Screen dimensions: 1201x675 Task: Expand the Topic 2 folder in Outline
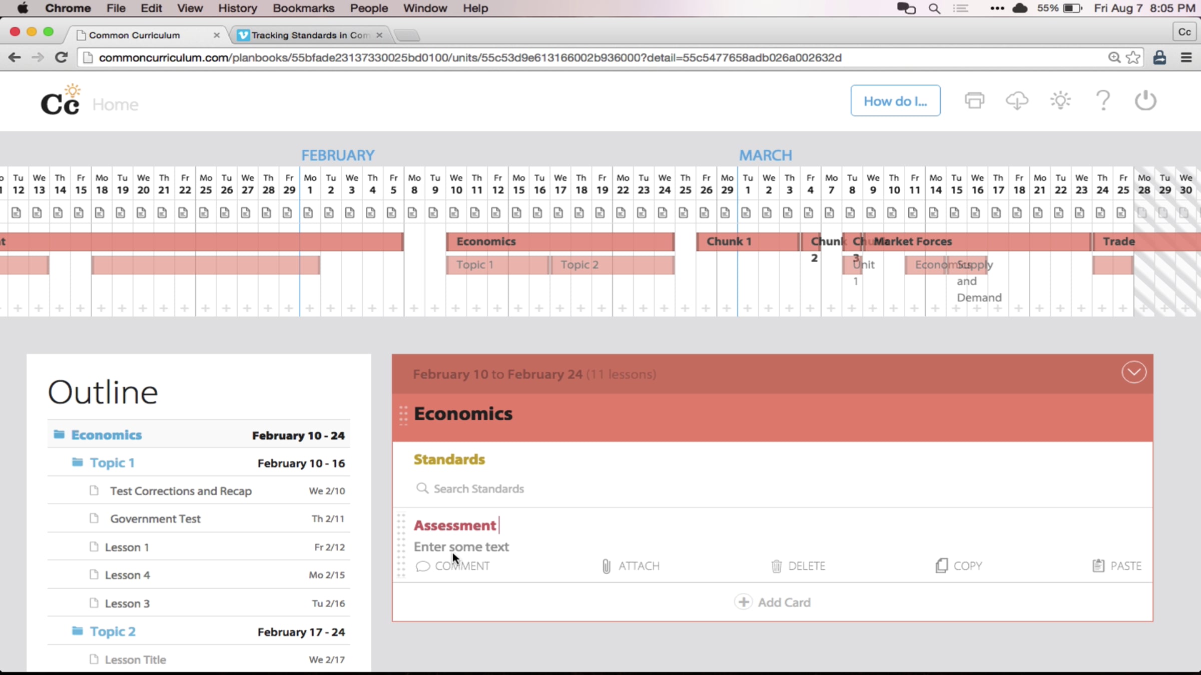click(x=78, y=631)
